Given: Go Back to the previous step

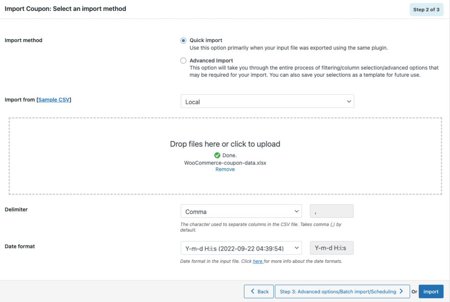Looking at the screenshot, I should (x=258, y=291).
